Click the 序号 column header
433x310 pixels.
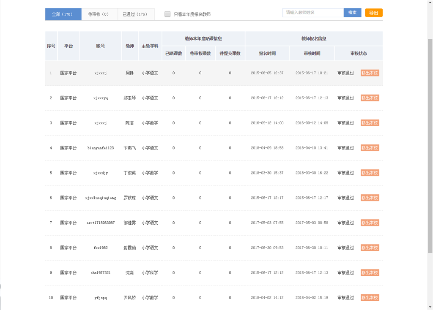tap(51, 46)
